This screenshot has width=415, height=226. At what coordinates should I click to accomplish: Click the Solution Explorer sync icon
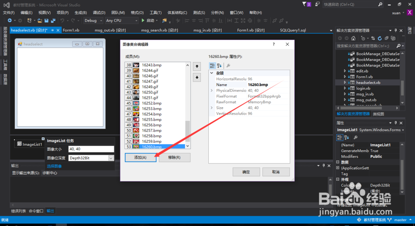373,38
